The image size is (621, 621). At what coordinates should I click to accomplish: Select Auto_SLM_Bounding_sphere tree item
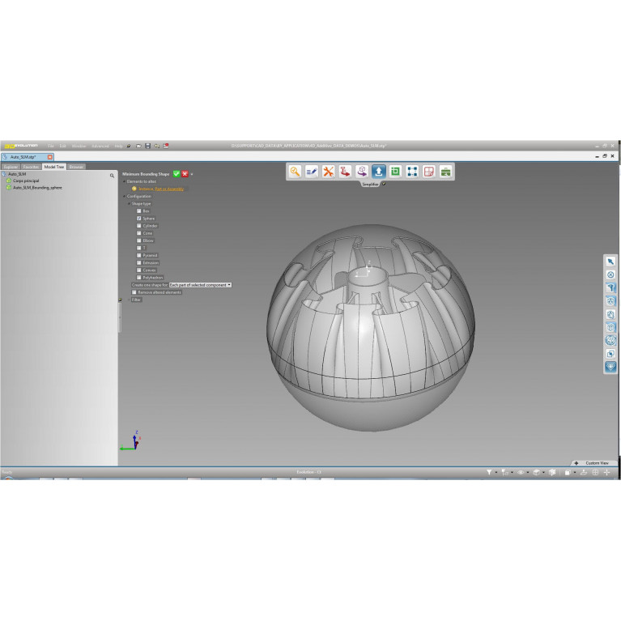37,188
